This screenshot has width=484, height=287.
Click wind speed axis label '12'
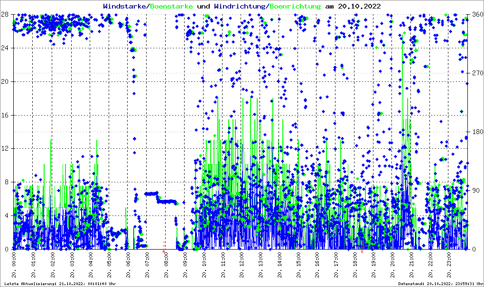tap(5, 148)
